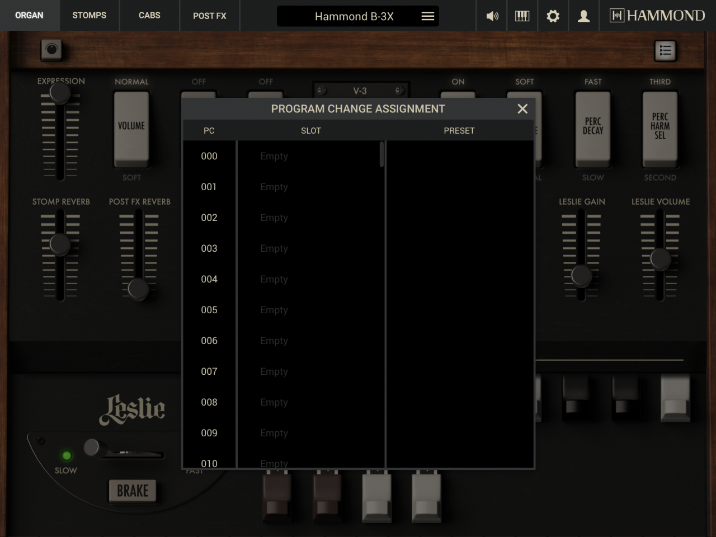The image size is (716, 537).
Task: Select the slot for PC 000
Action: [x=311, y=156]
